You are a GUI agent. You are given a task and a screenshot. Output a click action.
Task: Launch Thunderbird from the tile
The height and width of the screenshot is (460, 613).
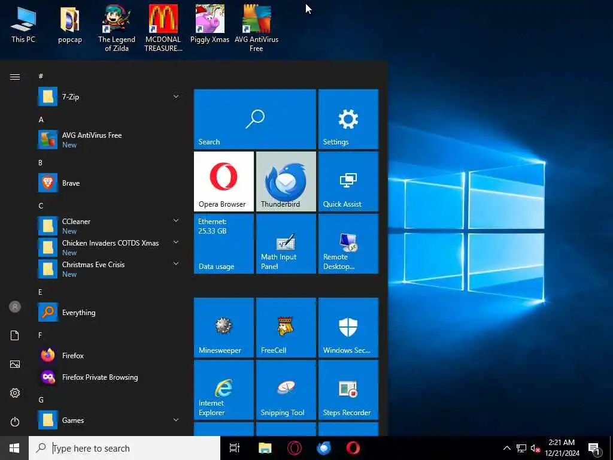pyautogui.click(x=286, y=181)
